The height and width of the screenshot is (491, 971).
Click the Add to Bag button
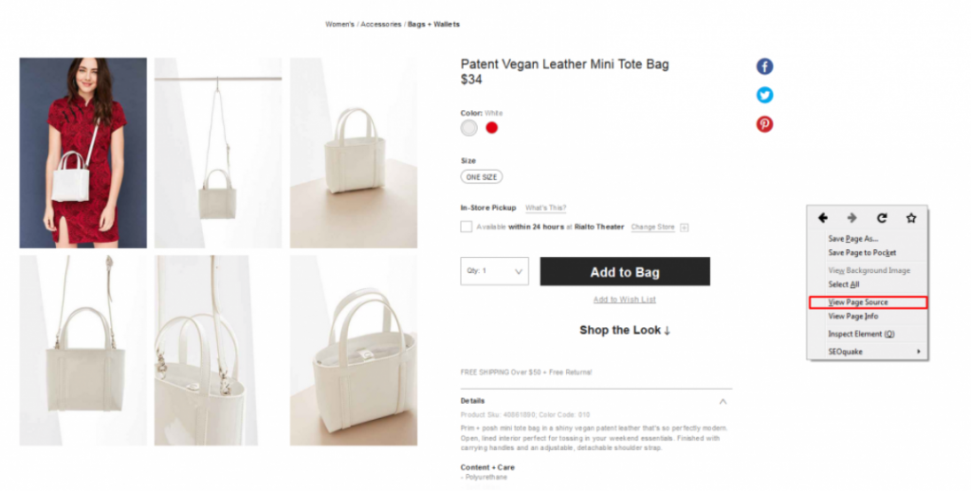click(x=625, y=272)
